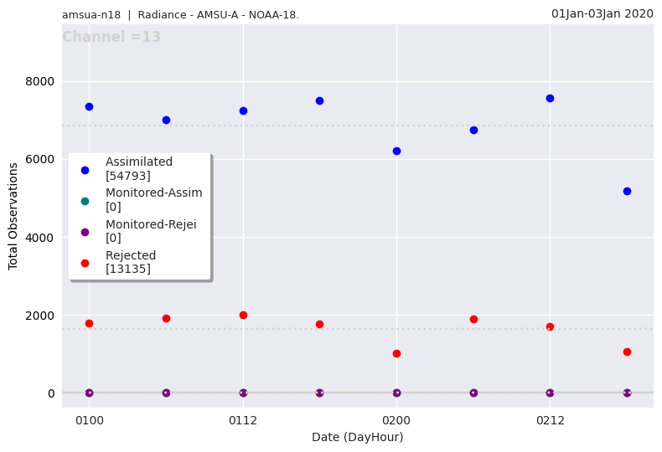This screenshot has width=662, height=452.
Task: Click the red Rejected point at 0112
Action: 243,315
